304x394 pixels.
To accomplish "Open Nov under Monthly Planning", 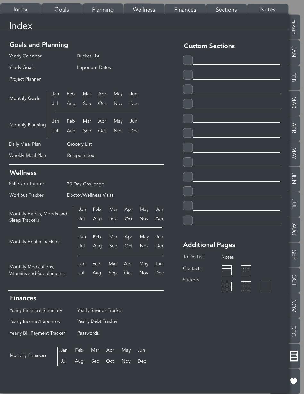I will pyautogui.click(x=118, y=131).
